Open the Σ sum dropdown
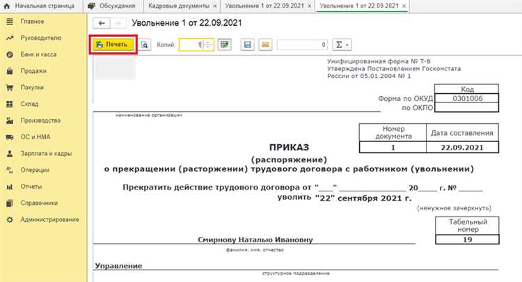Screen dimensions: 522x282 (342, 45)
